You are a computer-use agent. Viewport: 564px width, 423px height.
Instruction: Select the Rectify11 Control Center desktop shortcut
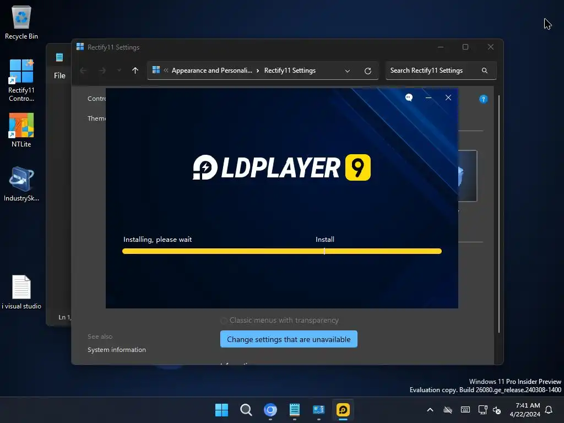point(21,81)
